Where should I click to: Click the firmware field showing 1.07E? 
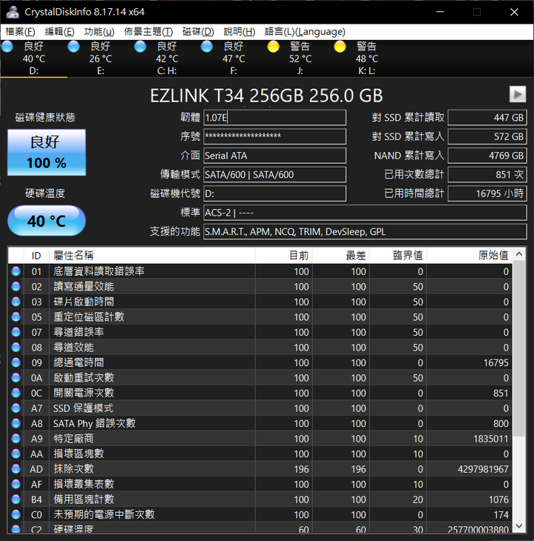tap(274, 118)
